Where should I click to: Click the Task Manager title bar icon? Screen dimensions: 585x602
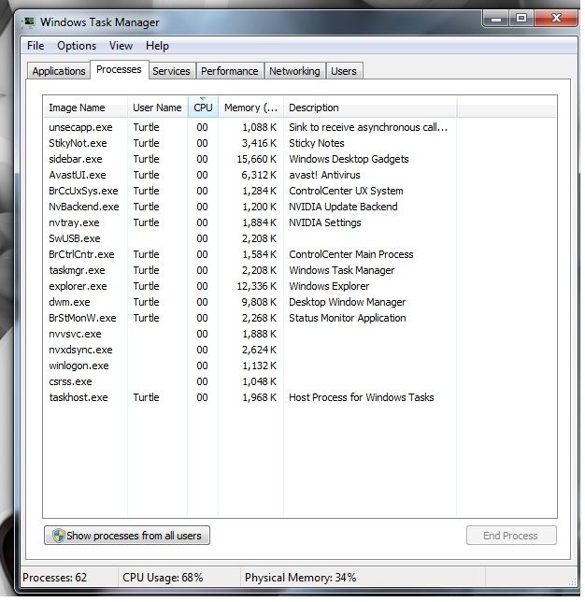click(29, 22)
